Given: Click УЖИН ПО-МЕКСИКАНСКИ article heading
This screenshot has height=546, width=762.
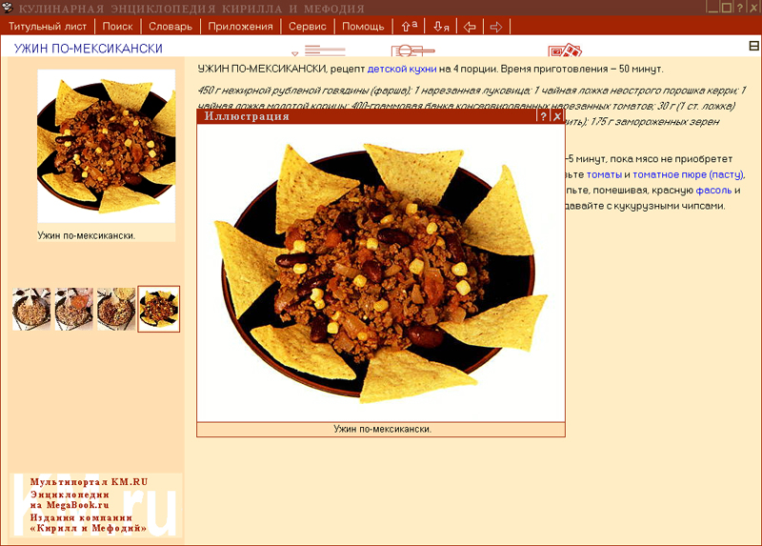Looking at the screenshot, I should tap(88, 49).
